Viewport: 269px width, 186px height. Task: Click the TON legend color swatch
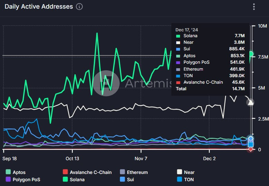coord(179,179)
